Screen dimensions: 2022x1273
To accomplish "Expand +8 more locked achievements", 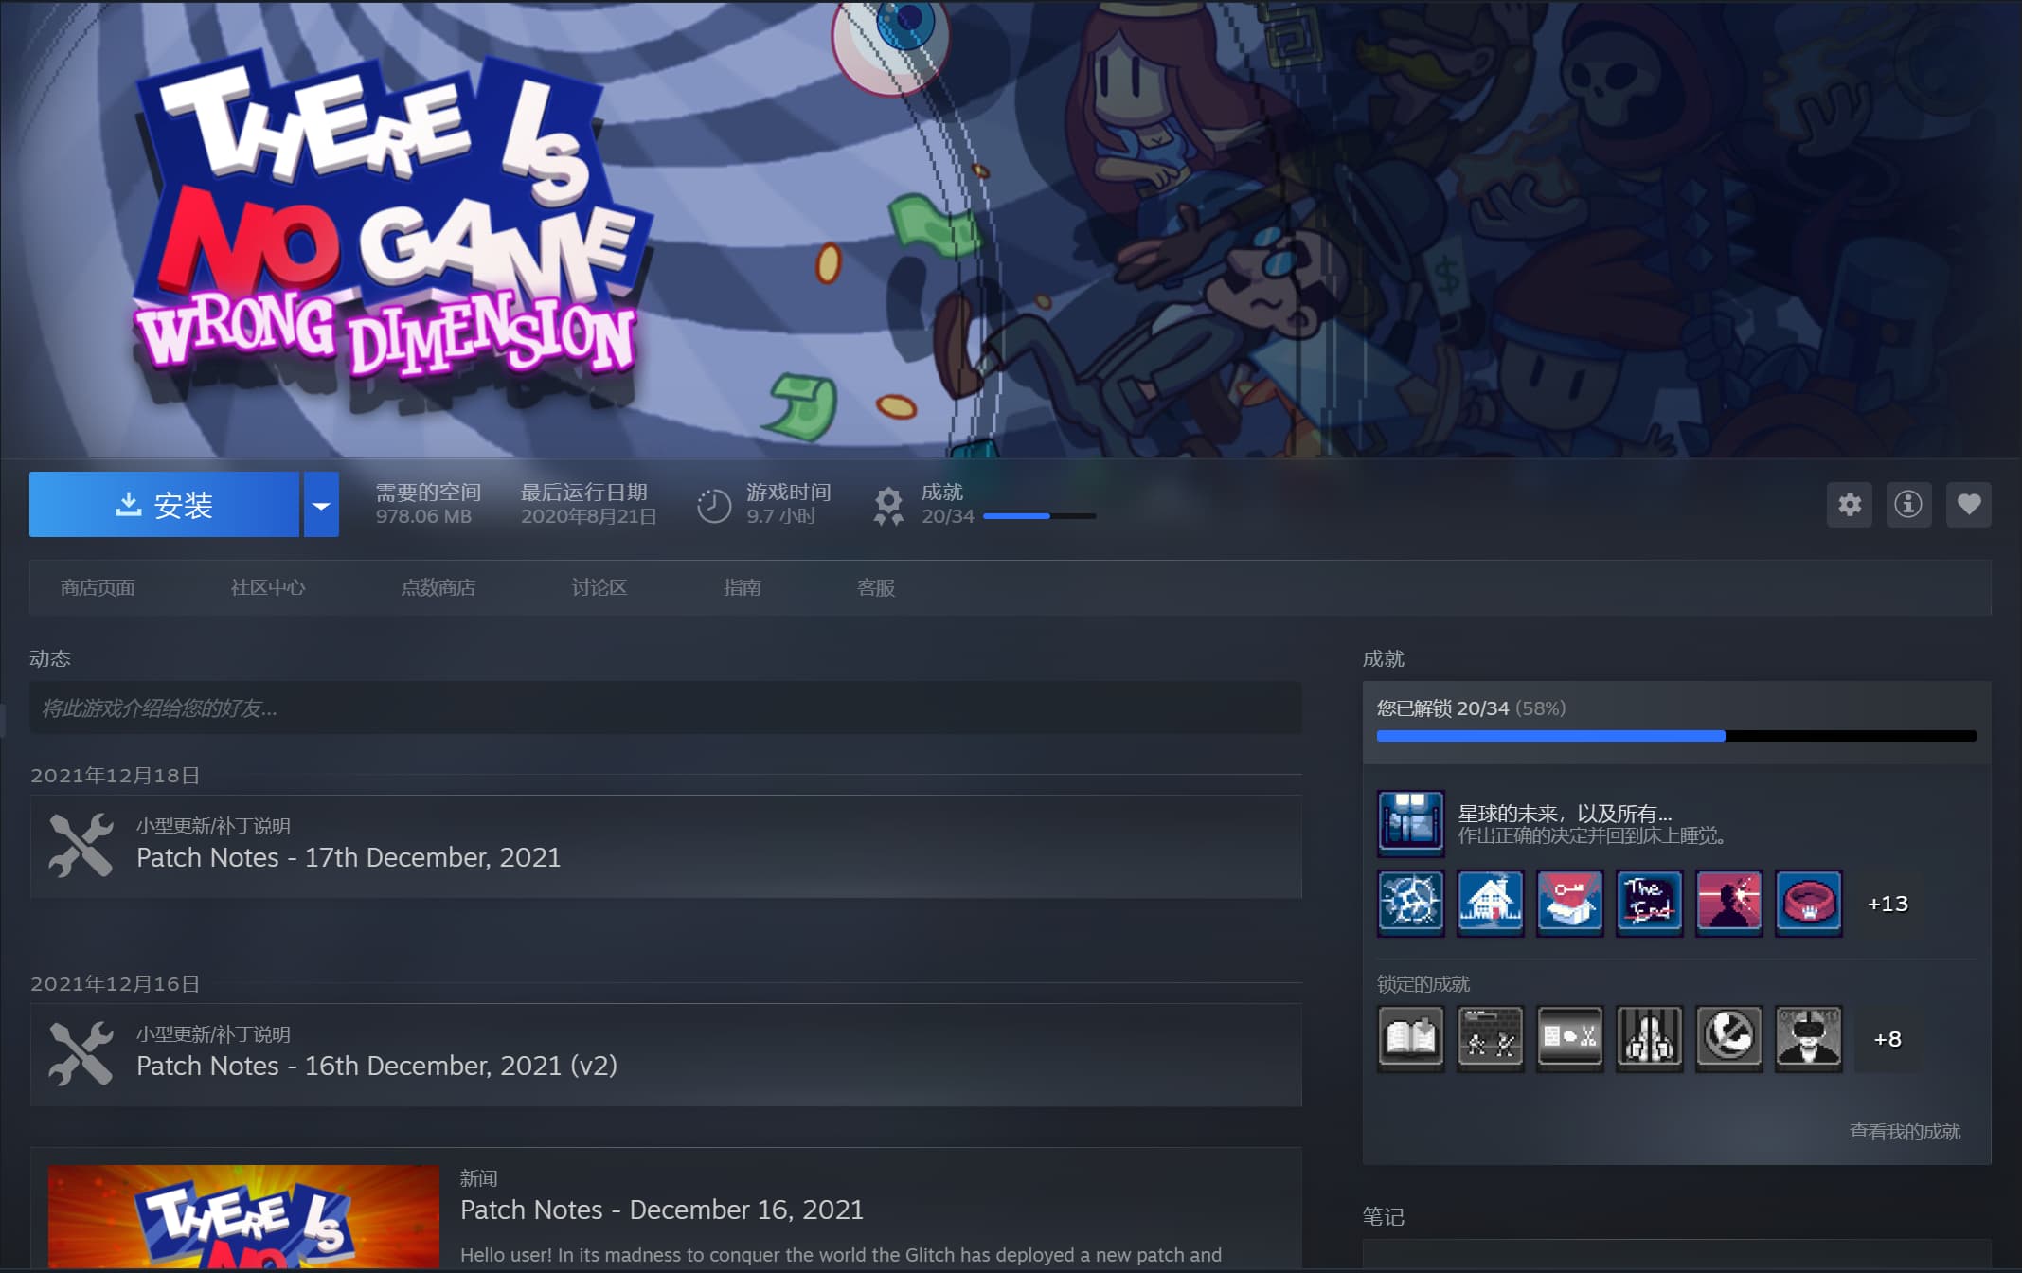I will pos(1887,1039).
